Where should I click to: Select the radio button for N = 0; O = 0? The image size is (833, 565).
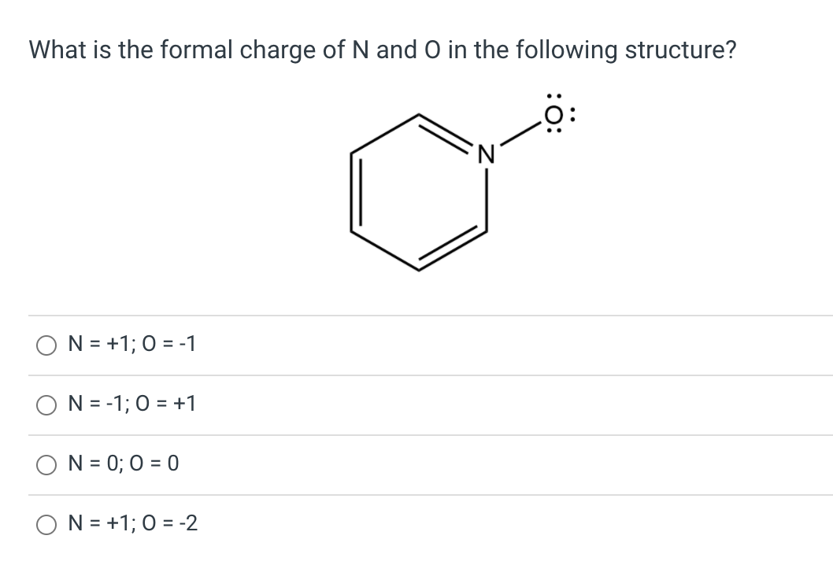coord(46,464)
